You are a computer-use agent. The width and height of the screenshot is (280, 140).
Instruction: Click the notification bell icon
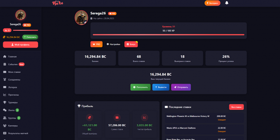(226, 3)
